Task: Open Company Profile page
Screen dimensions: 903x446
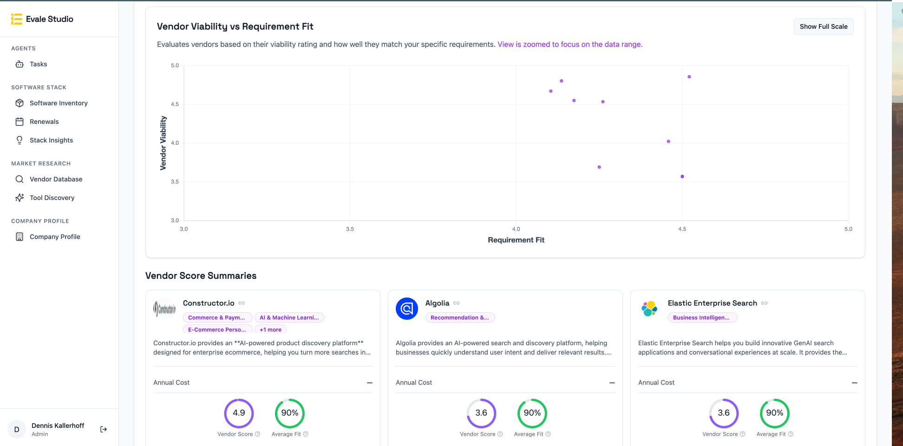Action: (x=55, y=237)
